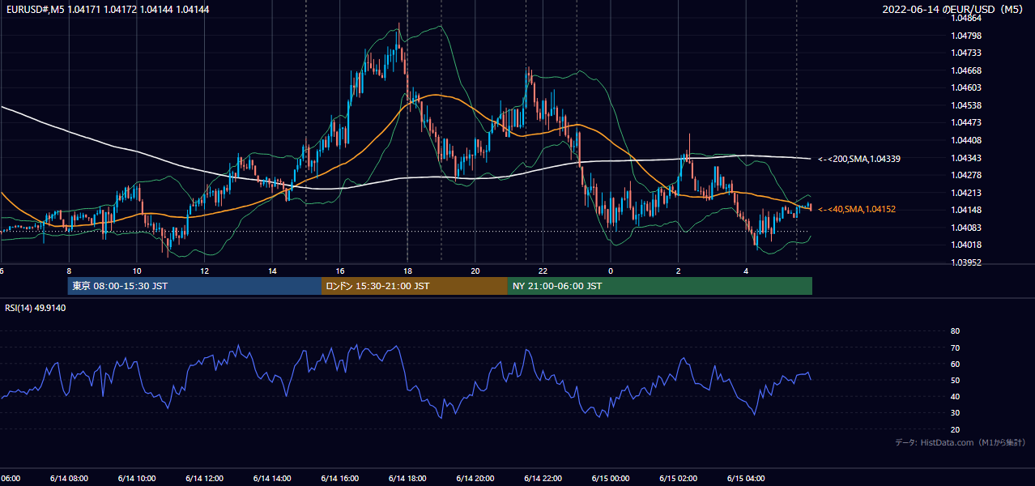Screen dimensions: 1035x486
Task: Click the 6/14 12:00 time label
Action: tap(204, 478)
